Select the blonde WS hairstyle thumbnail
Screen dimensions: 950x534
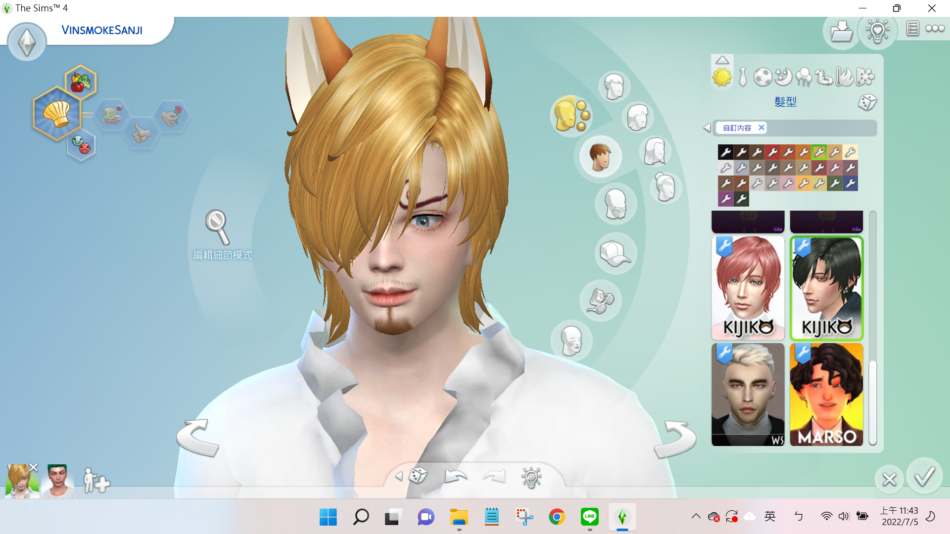coord(748,395)
